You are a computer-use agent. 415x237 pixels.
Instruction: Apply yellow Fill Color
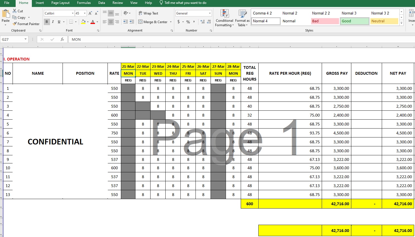coord(83,22)
